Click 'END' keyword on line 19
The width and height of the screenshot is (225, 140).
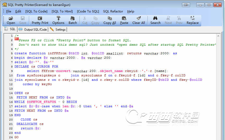click(17, 115)
